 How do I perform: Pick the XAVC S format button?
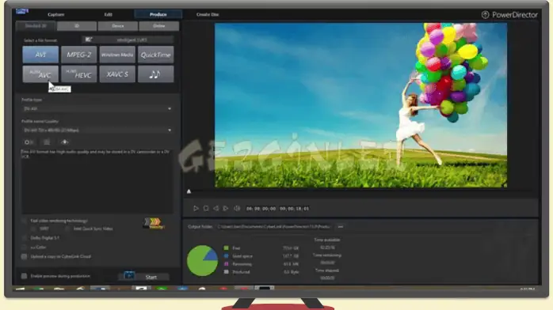click(x=117, y=74)
